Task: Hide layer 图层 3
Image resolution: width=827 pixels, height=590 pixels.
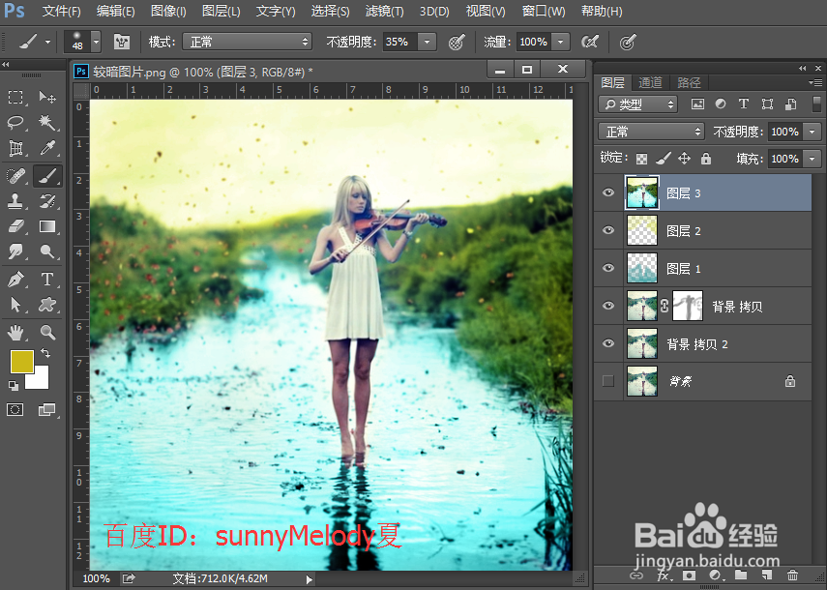Action: pos(608,192)
